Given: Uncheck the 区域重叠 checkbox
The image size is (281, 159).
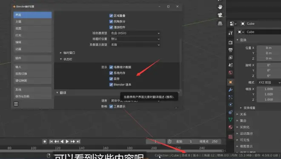Looking at the screenshot, I should (111, 16).
